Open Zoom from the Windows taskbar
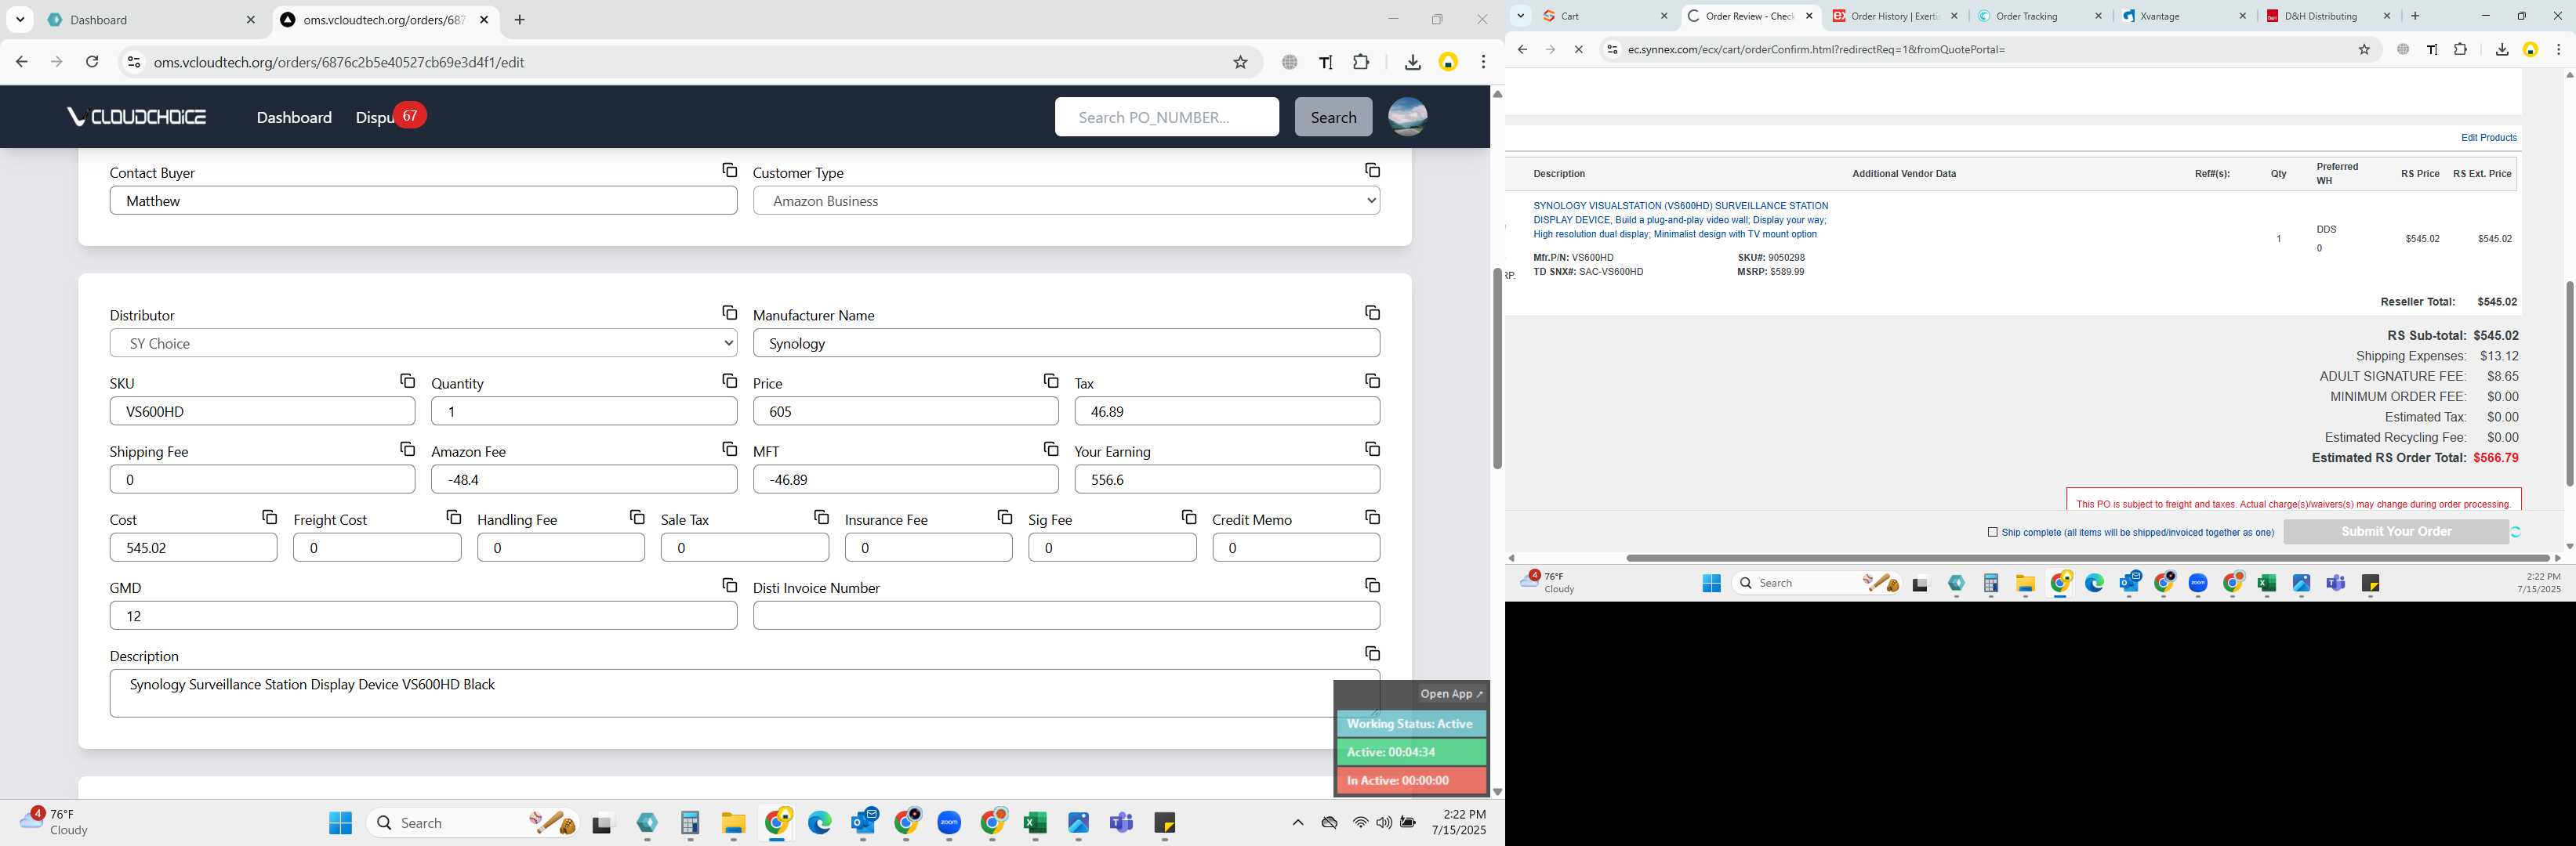The image size is (2576, 846). 949,823
